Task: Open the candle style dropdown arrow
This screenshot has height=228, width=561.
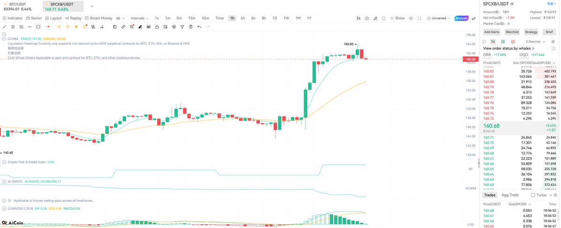Action: (124, 18)
